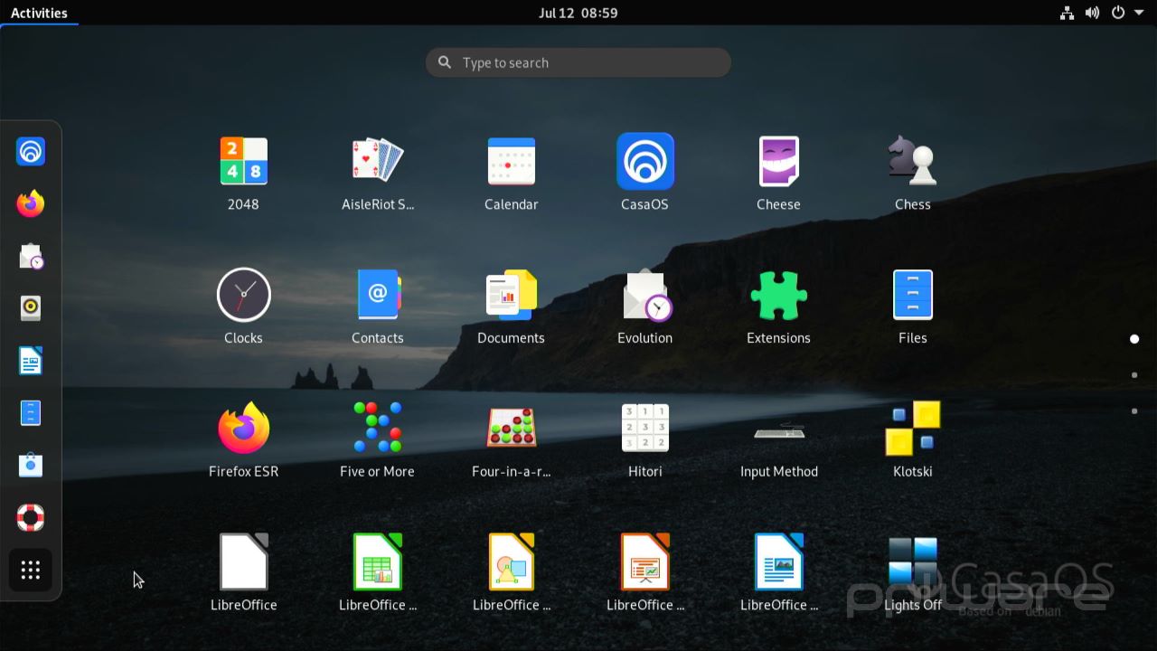Open the Help lifebuoy dock icon

31,517
